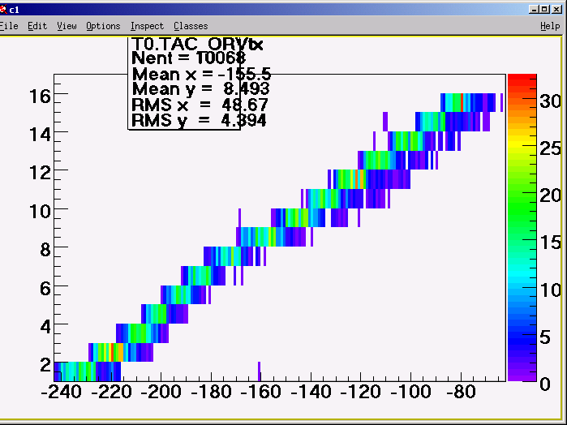Minimize the c1 canvas window

(x=534, y=10)
